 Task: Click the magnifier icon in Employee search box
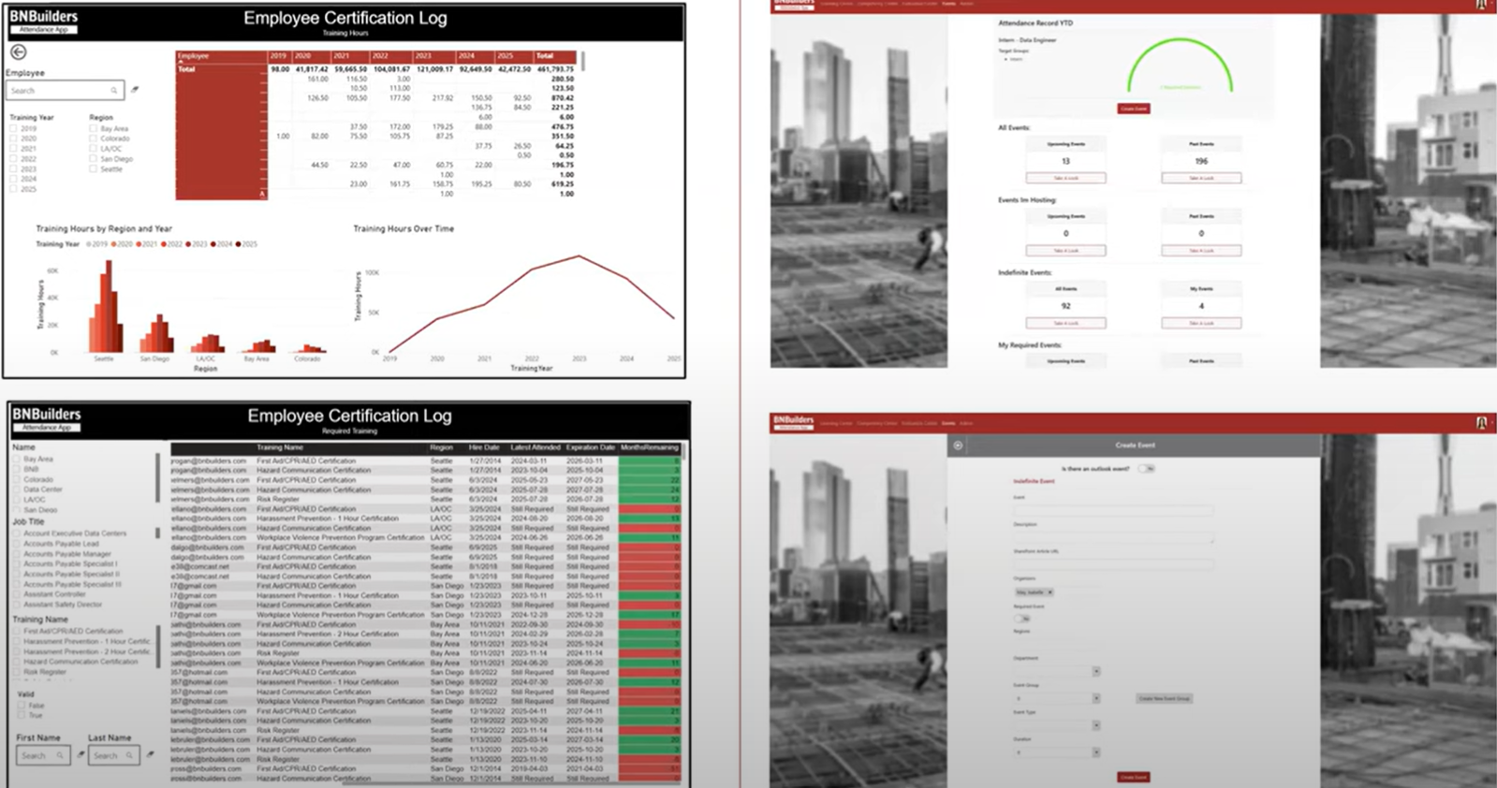point(114,91)
